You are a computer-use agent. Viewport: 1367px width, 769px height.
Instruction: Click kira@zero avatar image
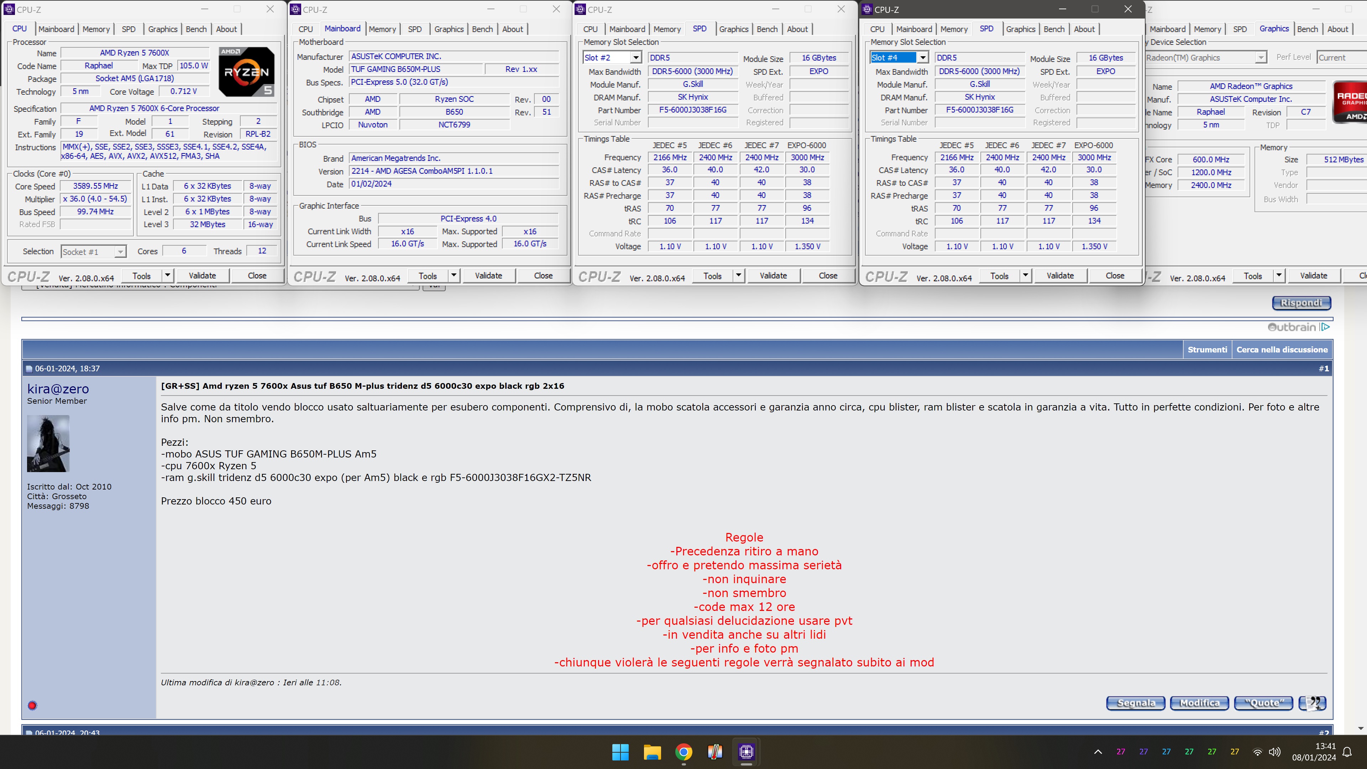[x=48, y=444]
